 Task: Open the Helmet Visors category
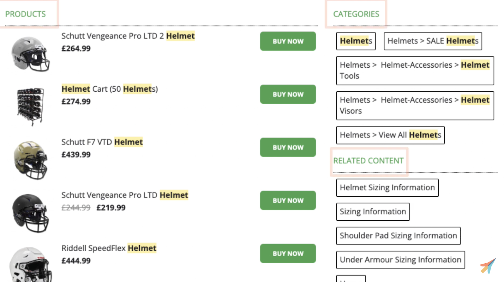415,105
